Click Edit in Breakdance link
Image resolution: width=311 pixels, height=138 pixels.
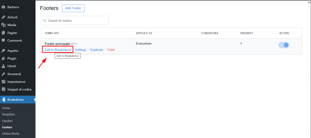pyautogui.click(x=58, y=50)
